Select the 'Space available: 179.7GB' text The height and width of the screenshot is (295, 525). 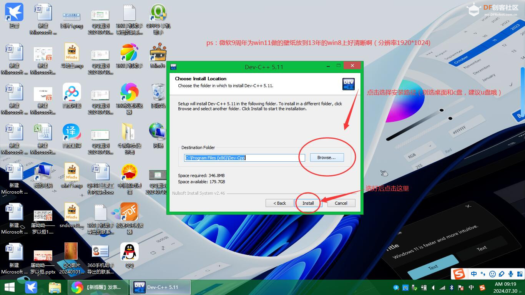click(201, 182)
